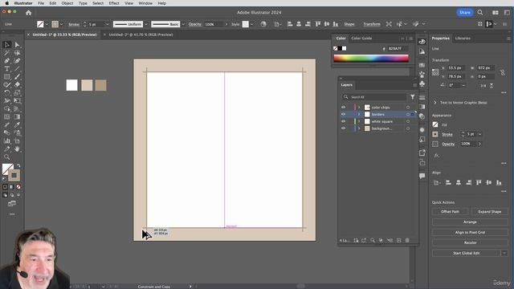The image size is (514, 289).
Task: Click the fx effects icon
Action: [x=436, y=156]
